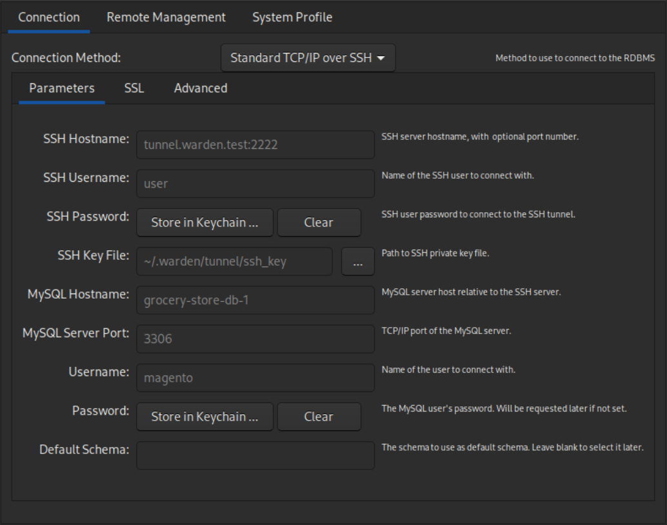Click the SSH Hostname input field
667x525 pixels.
tap(255, 144)
